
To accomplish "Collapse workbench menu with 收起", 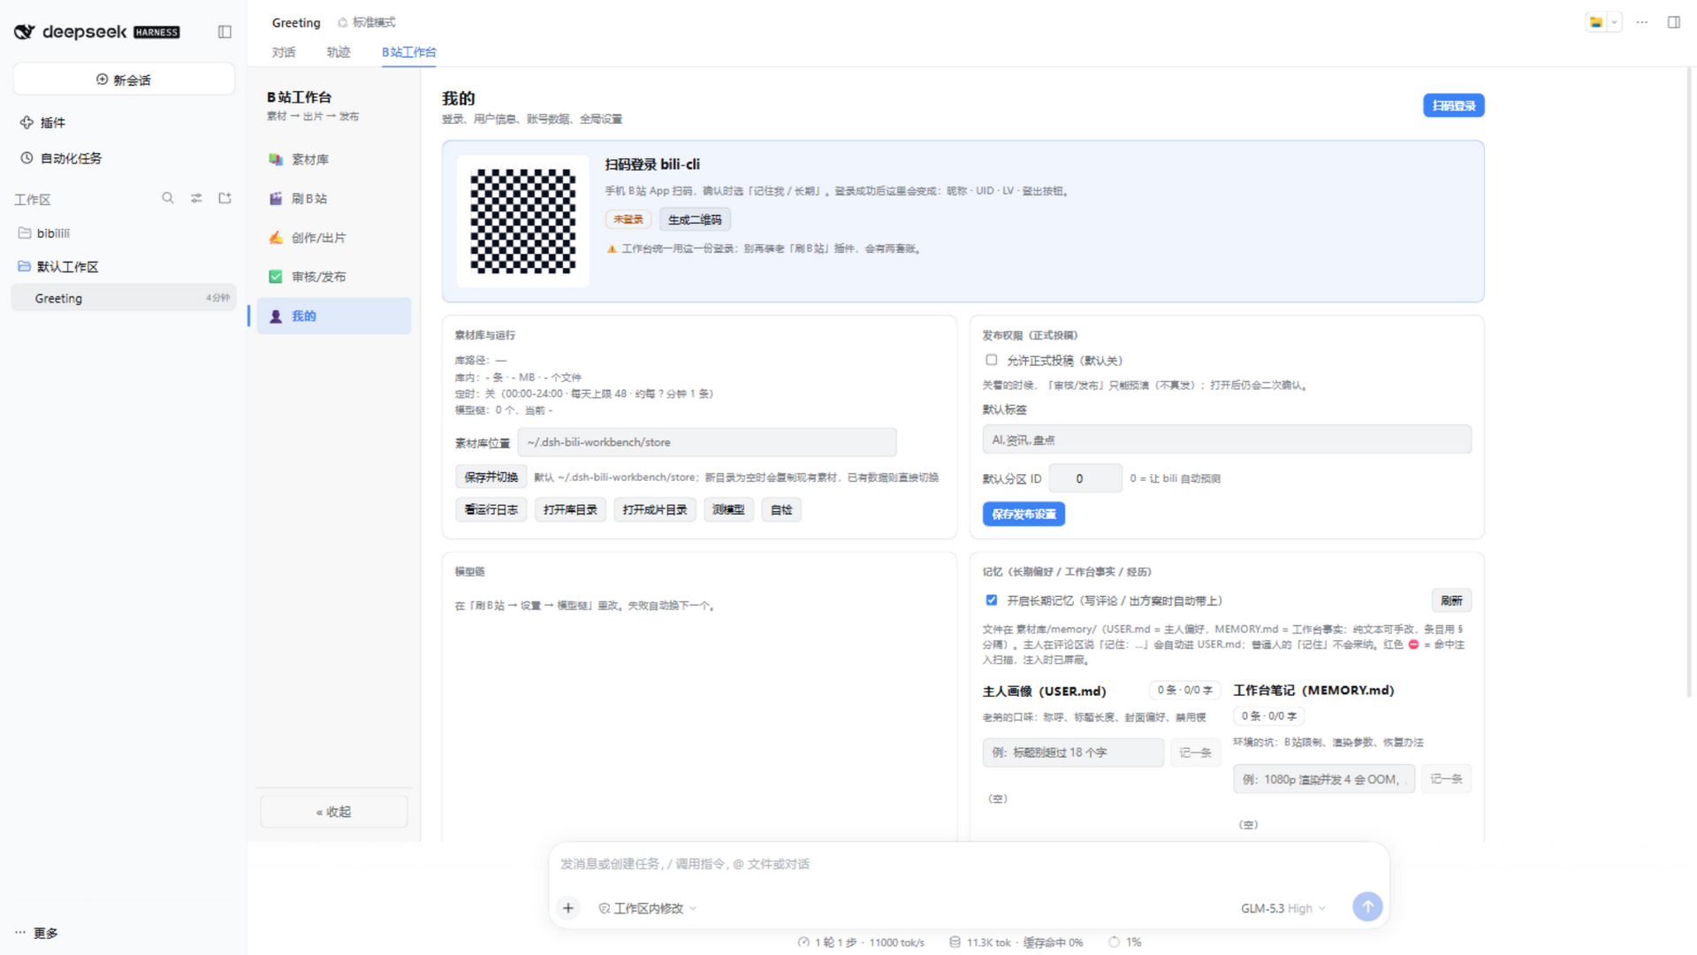I will tap(334, 811).
